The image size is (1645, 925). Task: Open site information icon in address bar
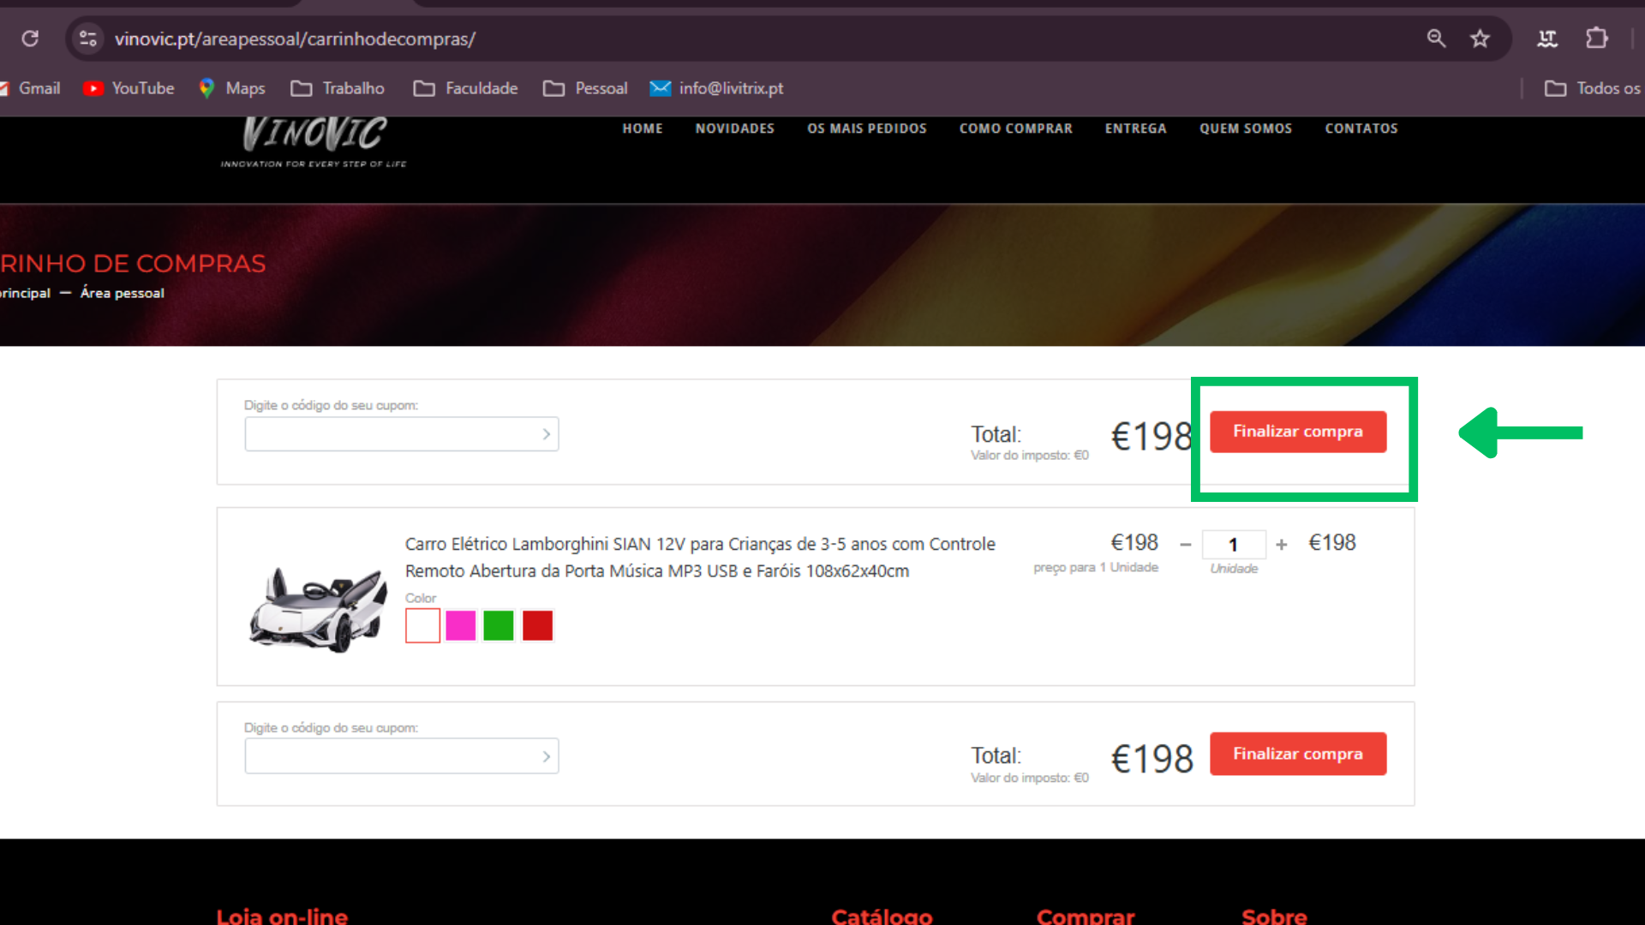[x=87, y=39]
